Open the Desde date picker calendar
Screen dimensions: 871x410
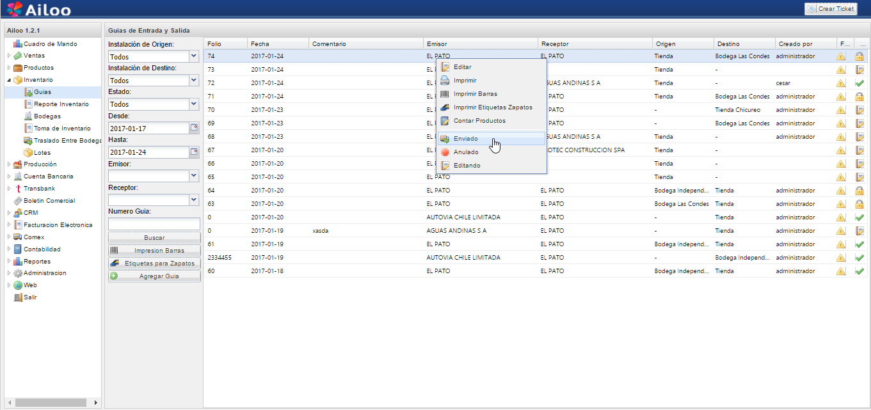(x=195, y=128)
